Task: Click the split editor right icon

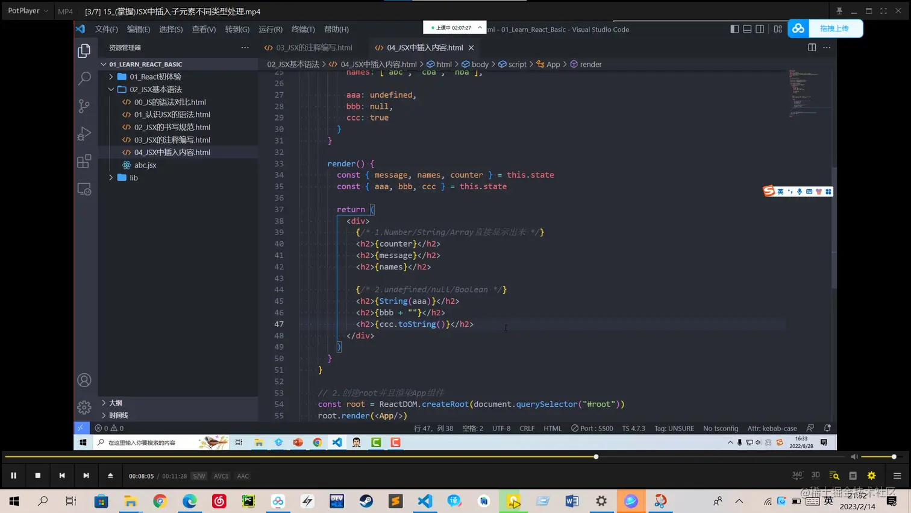Action: (x=812, y=48)
